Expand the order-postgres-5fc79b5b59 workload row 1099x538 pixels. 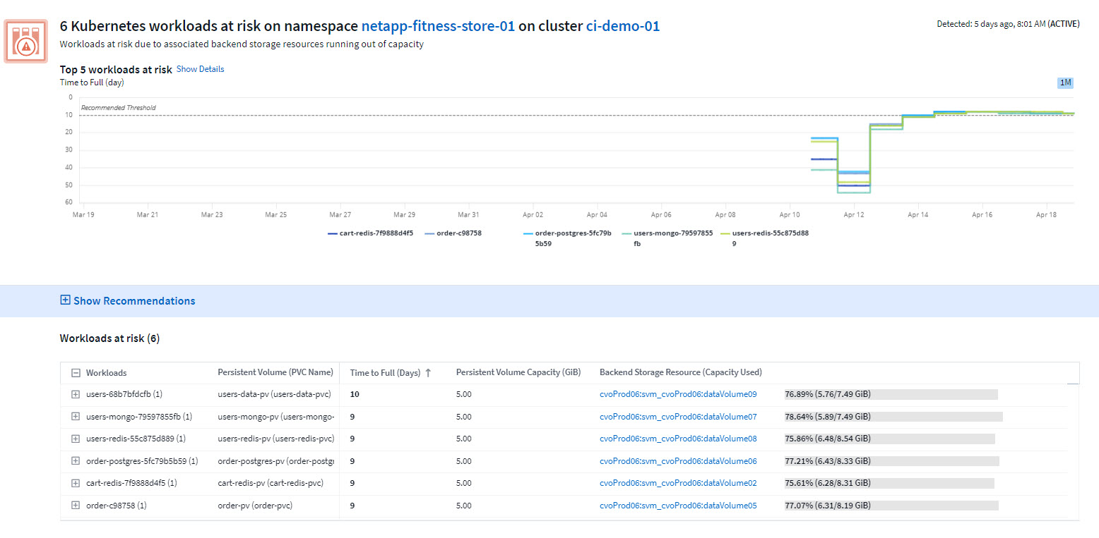click(x=76, y=460)
